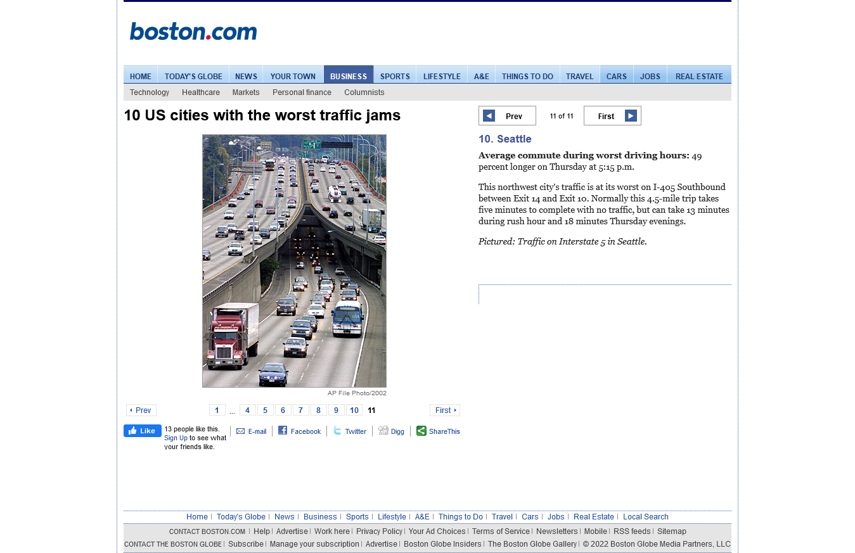Click the Twitter bird icon
Screen dimensions: 855x553
(x=337, y=431)
